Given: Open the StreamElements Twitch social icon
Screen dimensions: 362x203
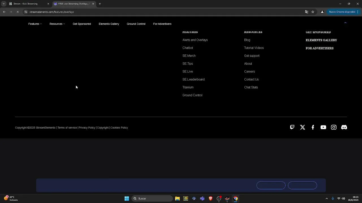Looking at the screenshot, I should click(292, 127).
